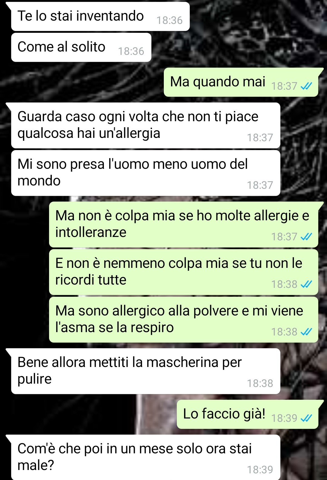Tap the 'Te lo stai inventando' message
The height and width of the screenshot is (480, 327).
(100, 16)
